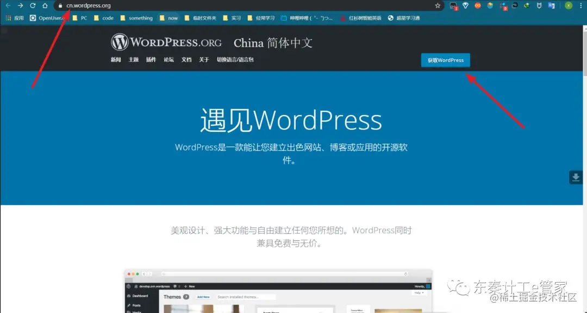Toggle the bookmark star for this page
This screenshot has width=587, height=313.
click(438, 5)
